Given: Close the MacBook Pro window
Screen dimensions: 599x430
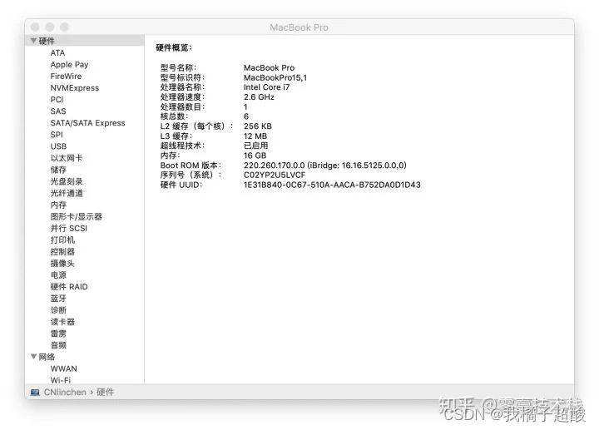Looking at the screenshot, I should click(35, 27).
